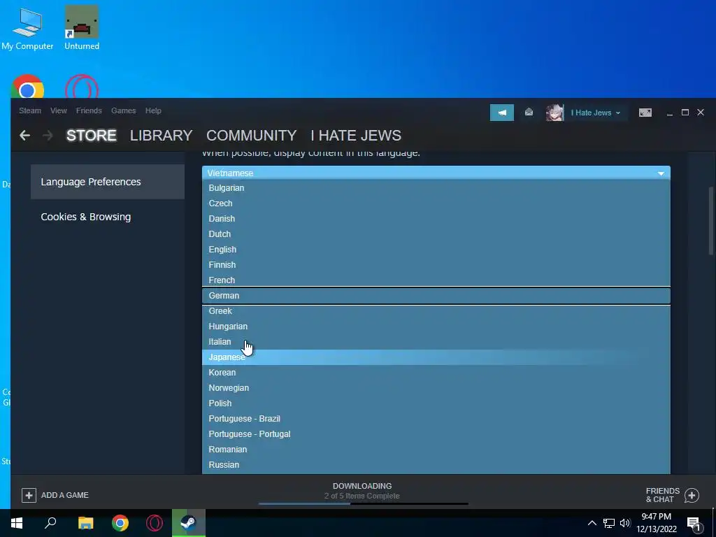The width and height of the screenshot is (716, 537).
Task: Select the Unturned desktop shortcut
Action: click(x=82, y=28)
